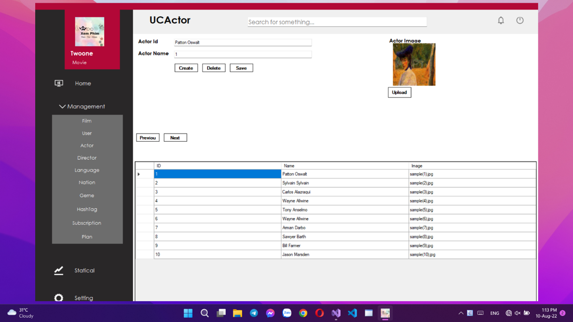Image resolution: width=573 pixels, height=322 pixels.
Task: Select the Sylvain Sylvain name cell
Action: [x=345, y=183]
